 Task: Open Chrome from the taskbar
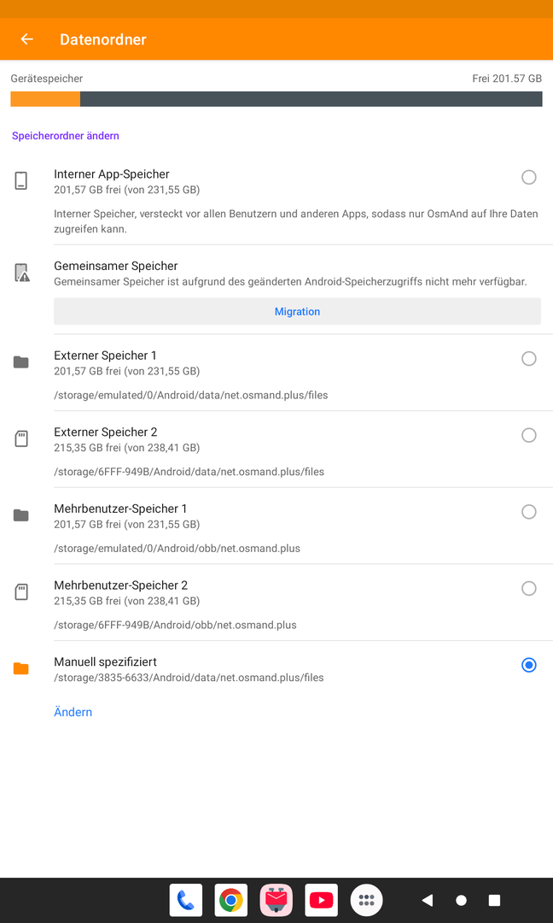pos(231,900)
